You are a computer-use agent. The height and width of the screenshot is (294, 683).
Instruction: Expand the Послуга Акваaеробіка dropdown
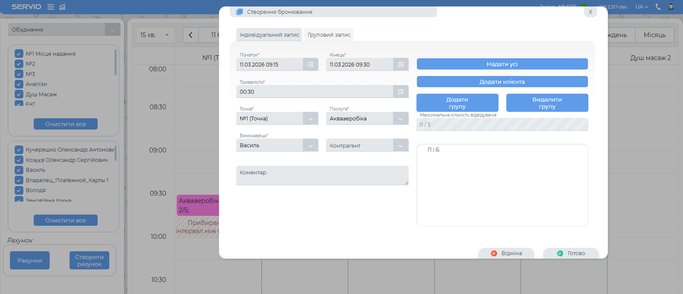pos(400,119)
